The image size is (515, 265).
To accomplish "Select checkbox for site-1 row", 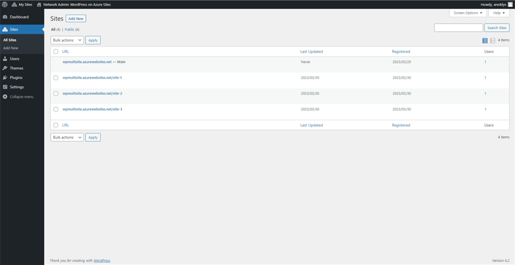I will coord(56,78).
